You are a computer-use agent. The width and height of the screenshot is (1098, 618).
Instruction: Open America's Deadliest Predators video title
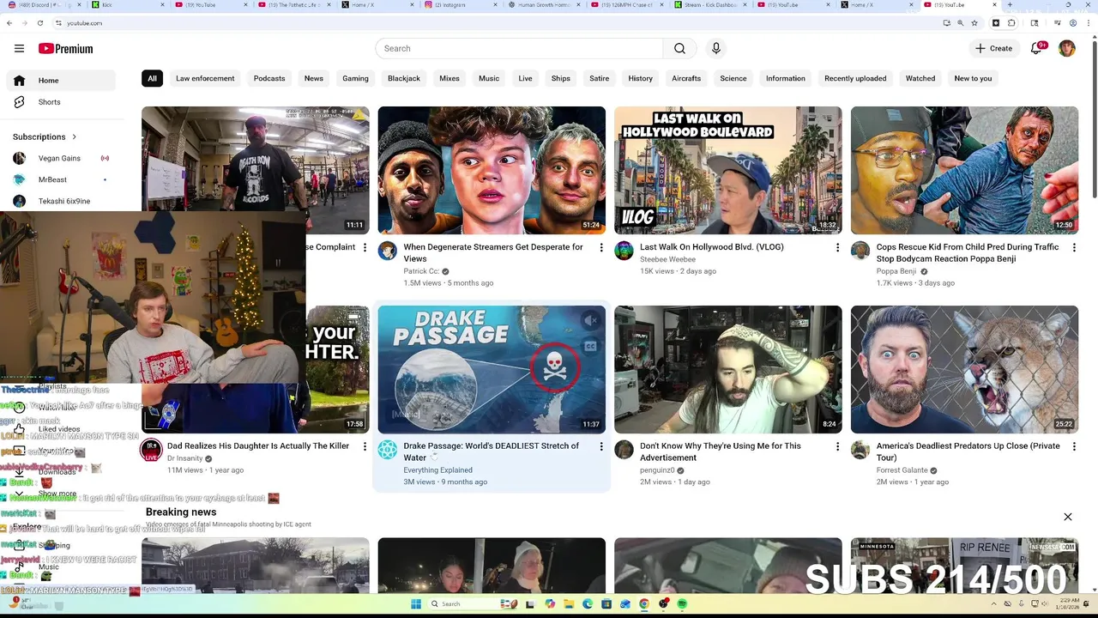(968, 451)
